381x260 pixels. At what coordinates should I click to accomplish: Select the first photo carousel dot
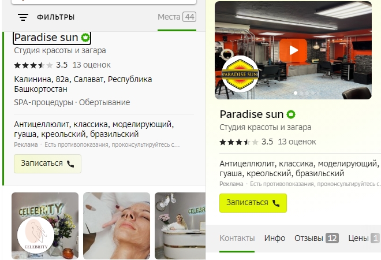(x=296, y=93)
